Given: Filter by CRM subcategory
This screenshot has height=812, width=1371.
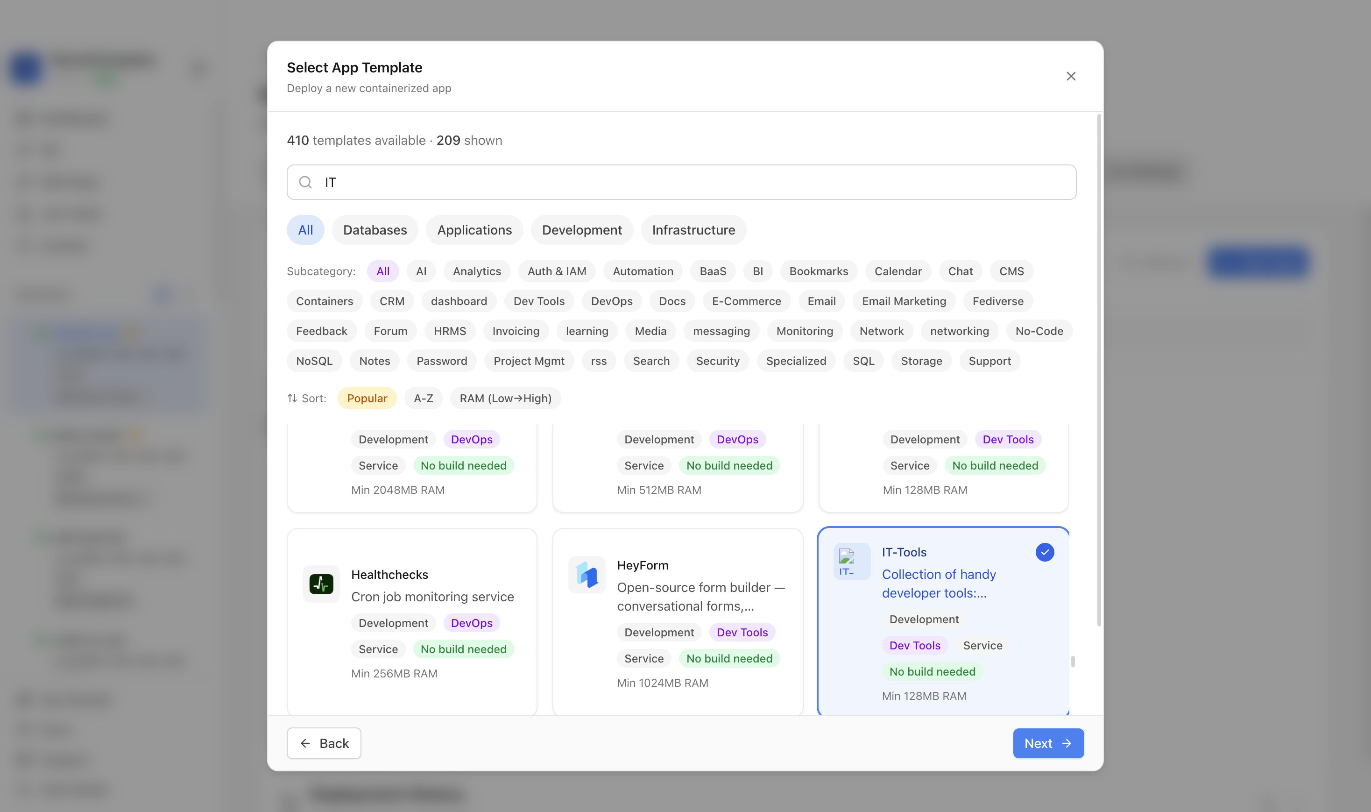Looking at the screenshot, I should pos(392,301).
